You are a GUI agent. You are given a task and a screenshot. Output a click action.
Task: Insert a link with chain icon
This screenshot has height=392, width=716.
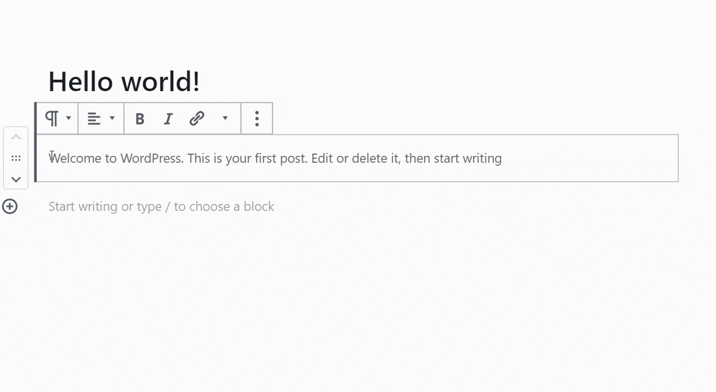click(197, 119)
